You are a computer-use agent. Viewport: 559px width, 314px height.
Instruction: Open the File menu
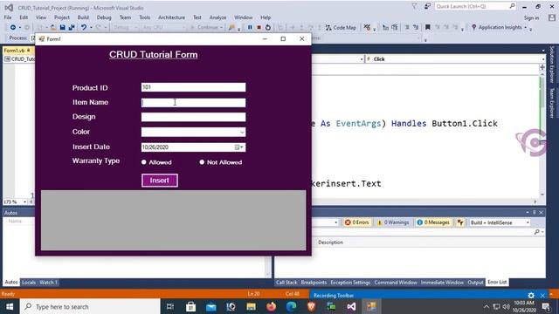tap(8, 17)
